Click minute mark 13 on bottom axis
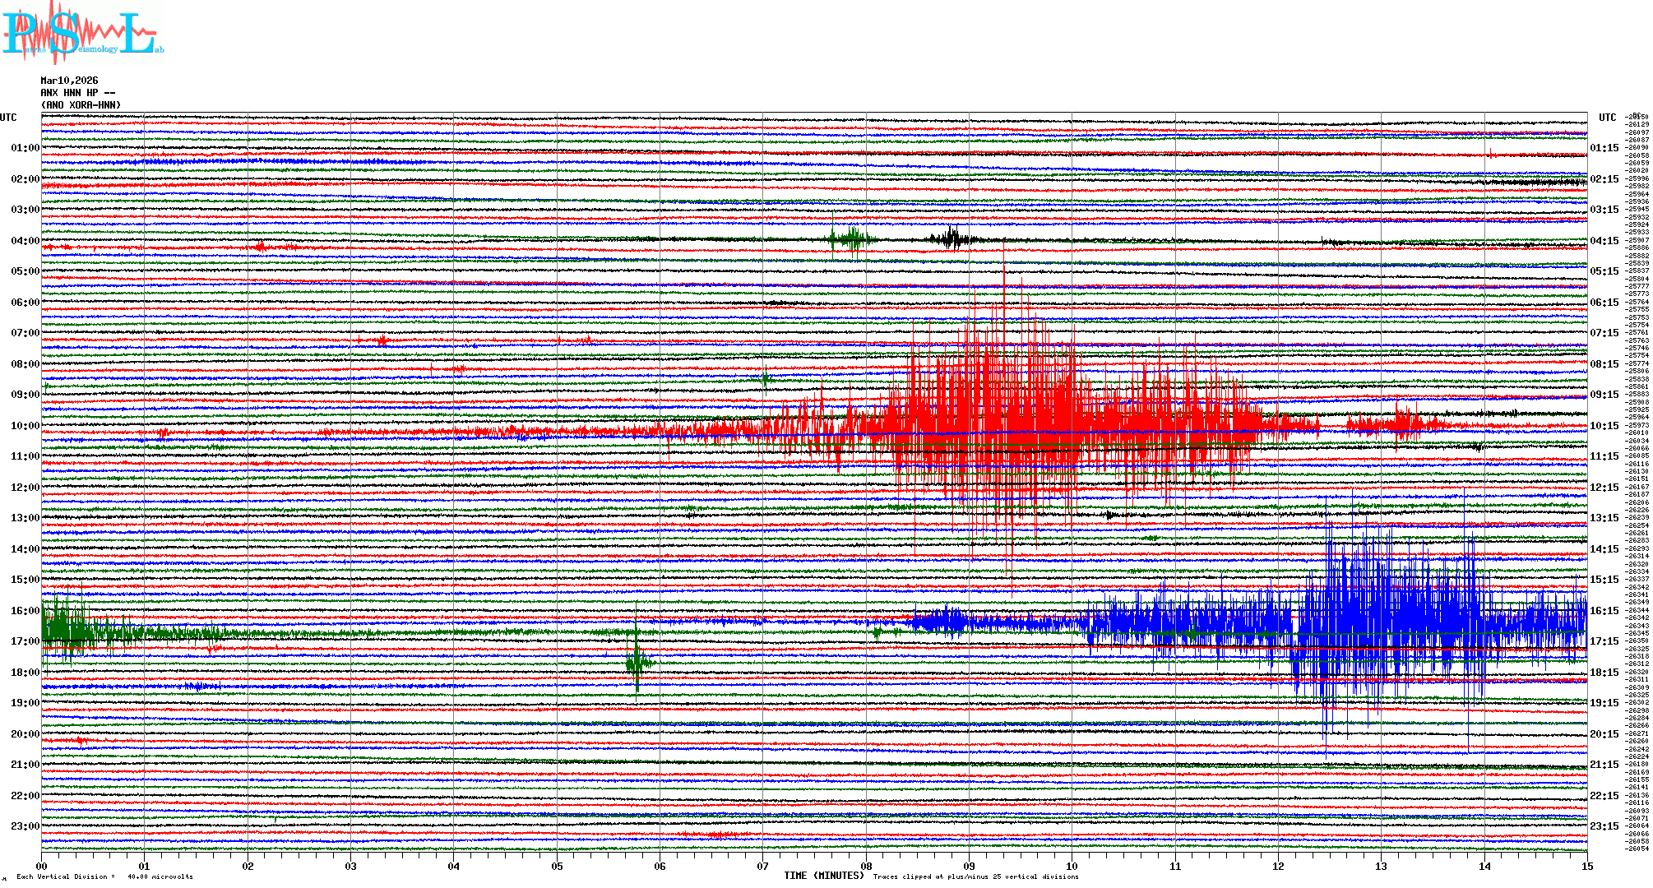 click(x=1381, y=866)
